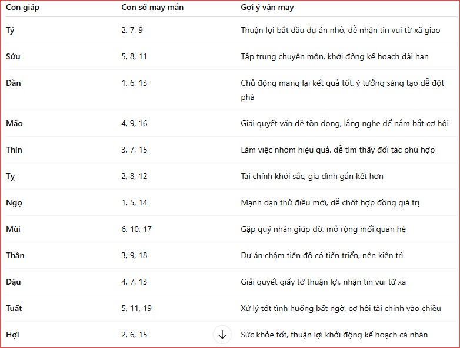Select the 'Thìn' row label
The height and width of the screenshot is (348, 460).
click(14, 150)
